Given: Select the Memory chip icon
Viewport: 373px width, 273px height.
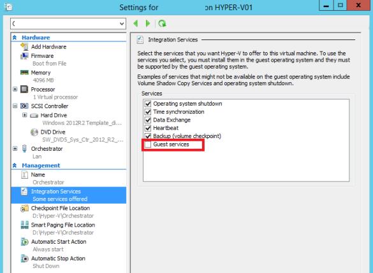Looking at the screenshot, I should click(x=24, y=73).
